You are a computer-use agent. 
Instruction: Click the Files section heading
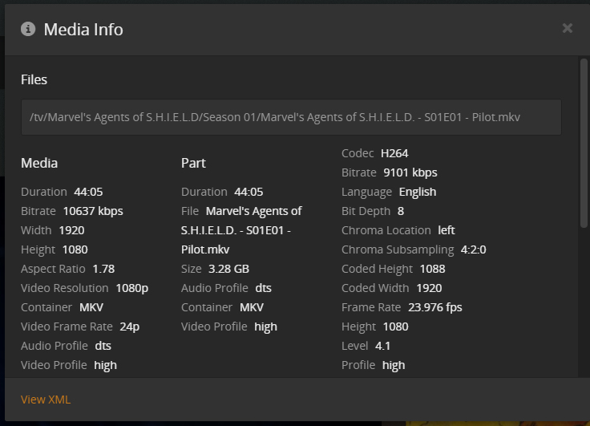click(x=34, y=79)
